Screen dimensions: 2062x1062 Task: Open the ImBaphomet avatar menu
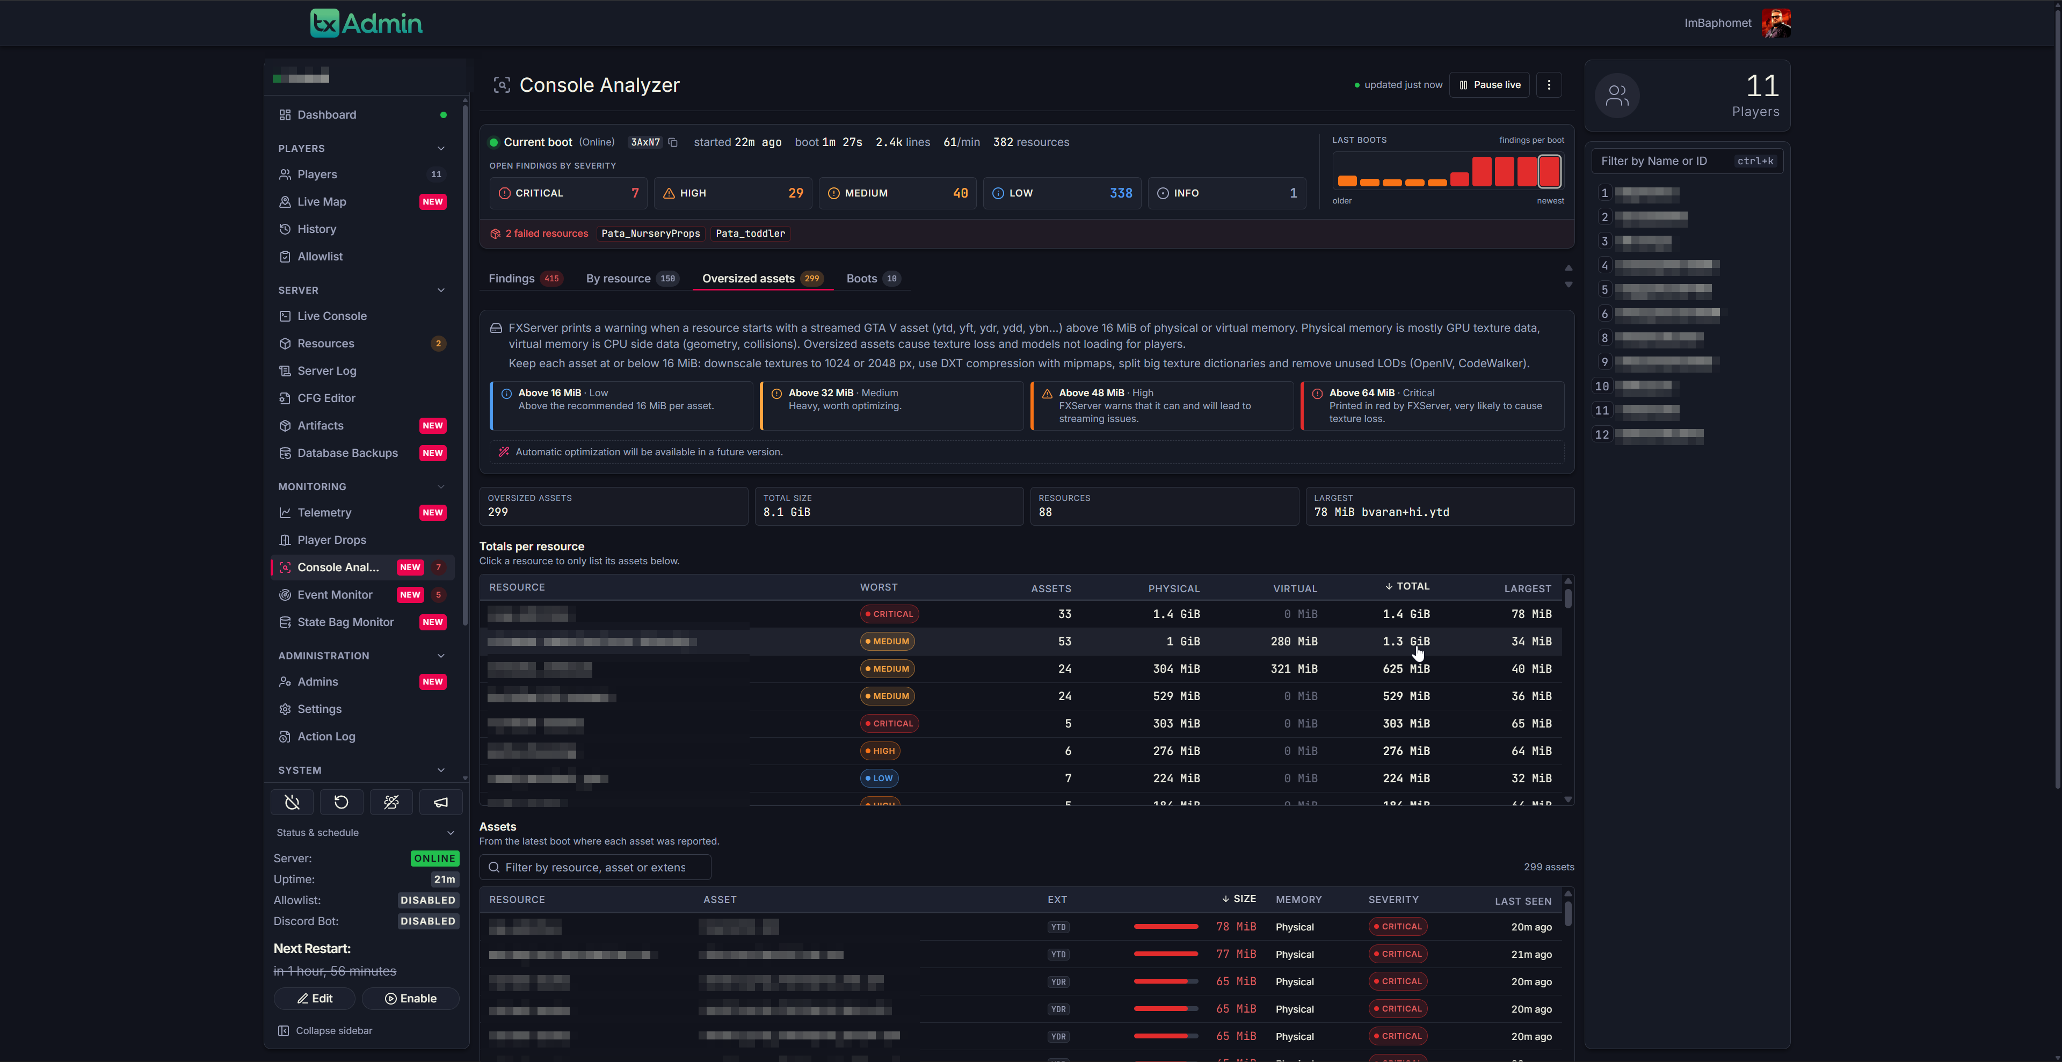[x=1775, y=23]
